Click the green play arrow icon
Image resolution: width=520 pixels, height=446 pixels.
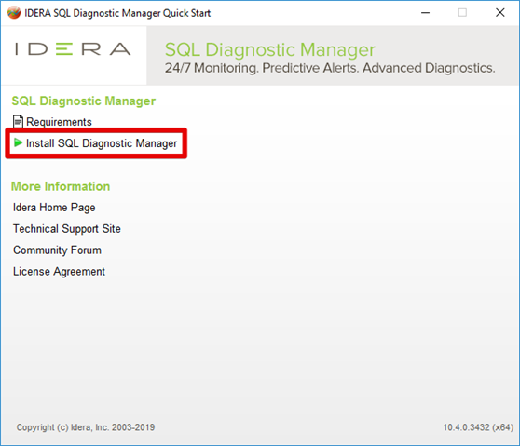18,142
